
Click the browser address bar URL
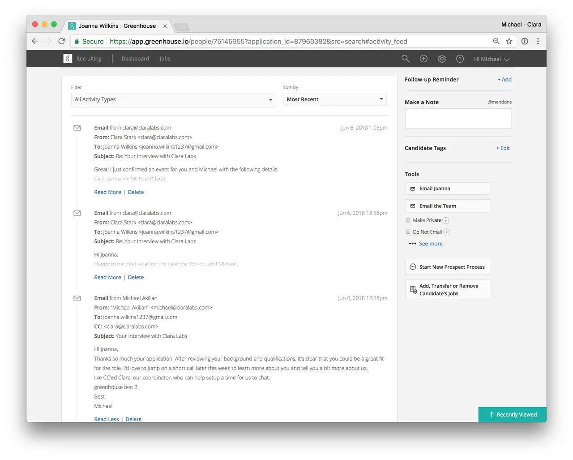[258, 41]
